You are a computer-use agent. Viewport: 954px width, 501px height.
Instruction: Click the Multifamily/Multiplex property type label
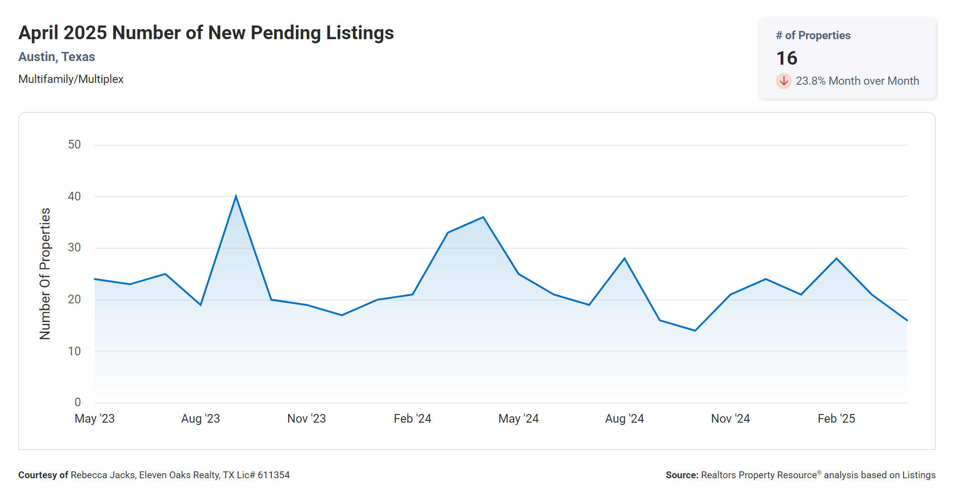[71, 79]
